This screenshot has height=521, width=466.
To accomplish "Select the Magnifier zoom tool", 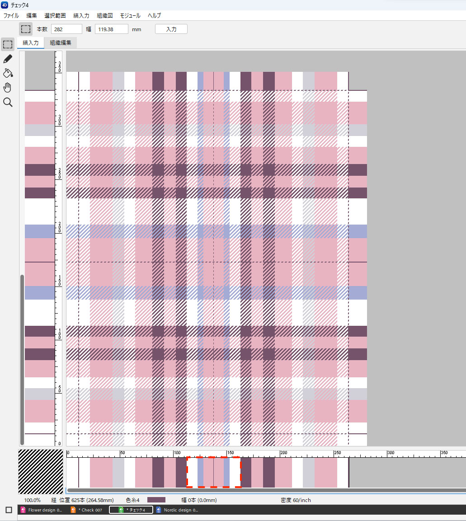I will [8, 103].
